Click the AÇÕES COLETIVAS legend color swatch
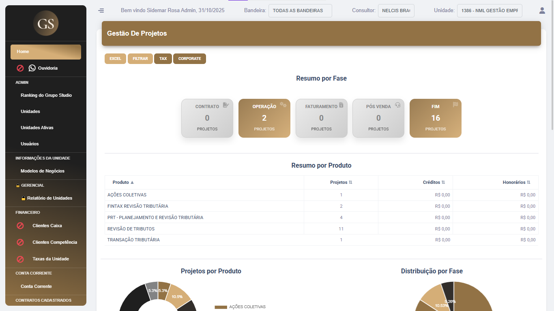Image resolution: width=554 pixels, height=311 pixels. pyautogui.click(x=221, y=307)
